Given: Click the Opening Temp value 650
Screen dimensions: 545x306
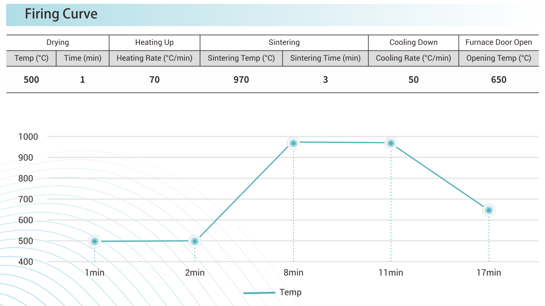Looking at the screenshot, I should pyautogui.click(x=498, y=80).
